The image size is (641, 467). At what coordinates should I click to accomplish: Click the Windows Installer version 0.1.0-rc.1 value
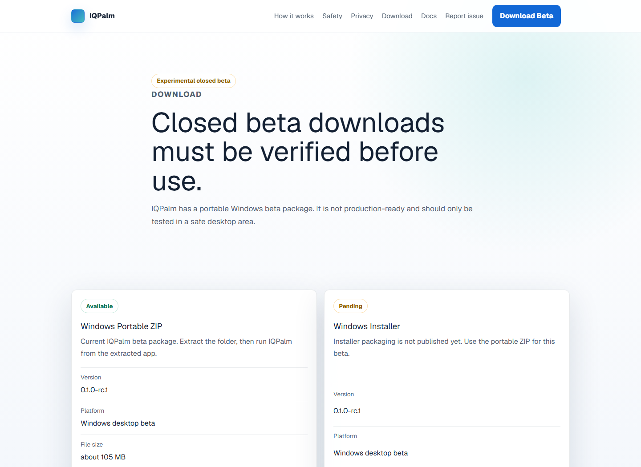coord(347,411)
